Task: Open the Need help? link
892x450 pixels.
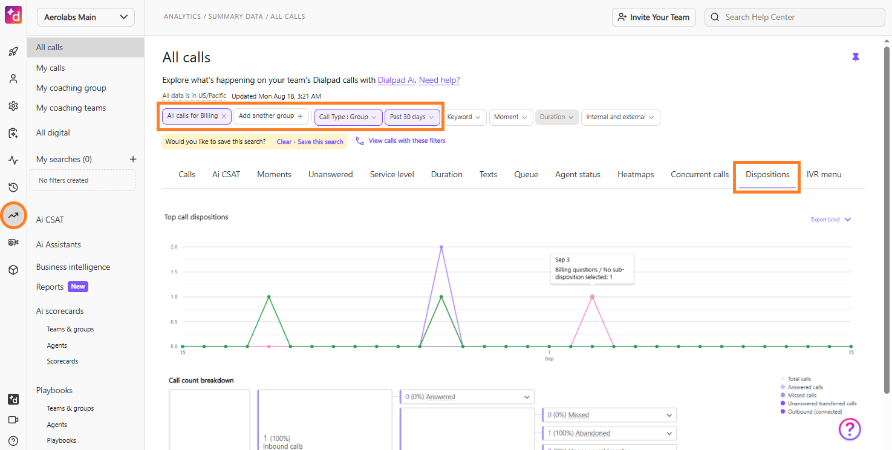Action: click(439, 80)
